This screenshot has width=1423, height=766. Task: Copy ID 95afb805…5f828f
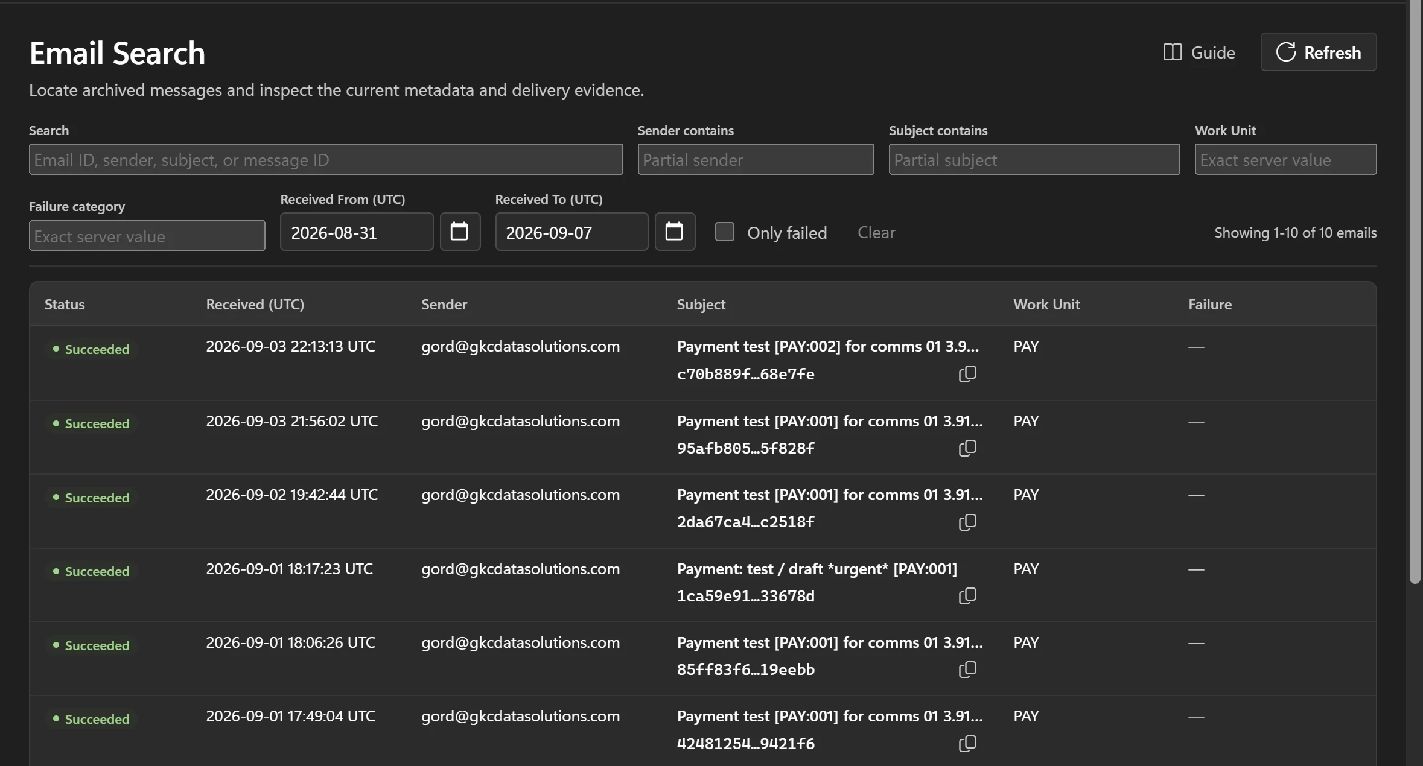(x=967, y=448)
